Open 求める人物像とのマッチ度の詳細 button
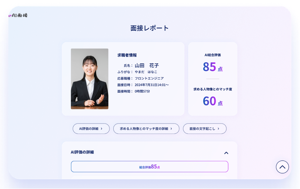 [x=146, y=129]
